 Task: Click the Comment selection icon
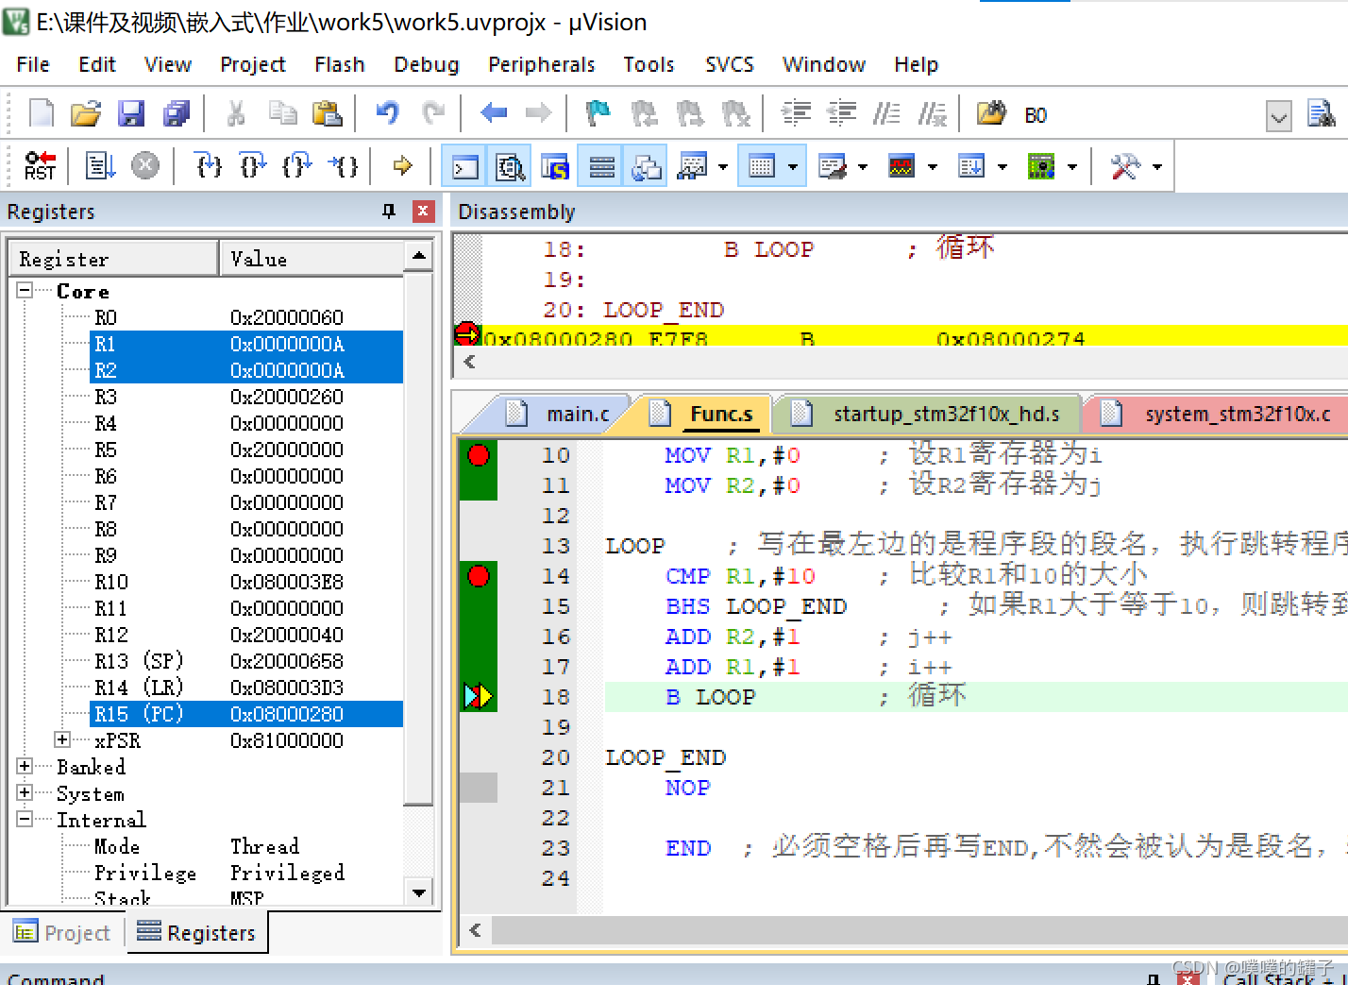(x=886, y=114)
